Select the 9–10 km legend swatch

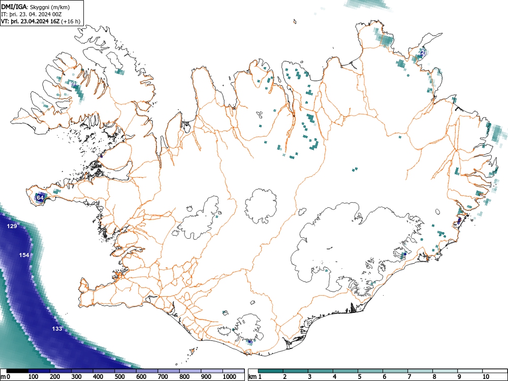pos(470,371)
